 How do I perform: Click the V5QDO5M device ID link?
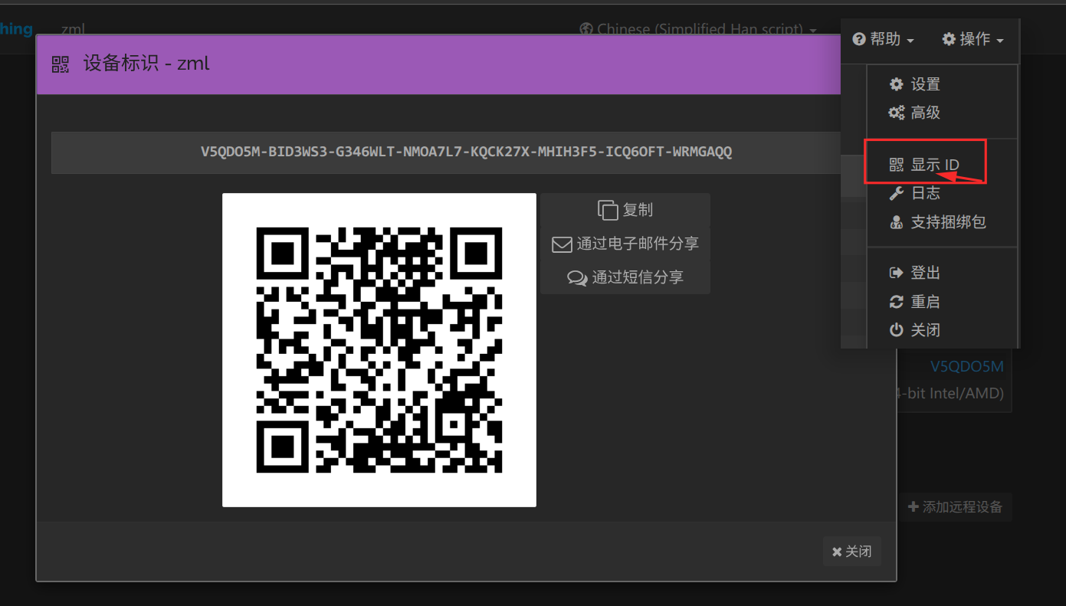pyautogui.click(x=966, y=366)
